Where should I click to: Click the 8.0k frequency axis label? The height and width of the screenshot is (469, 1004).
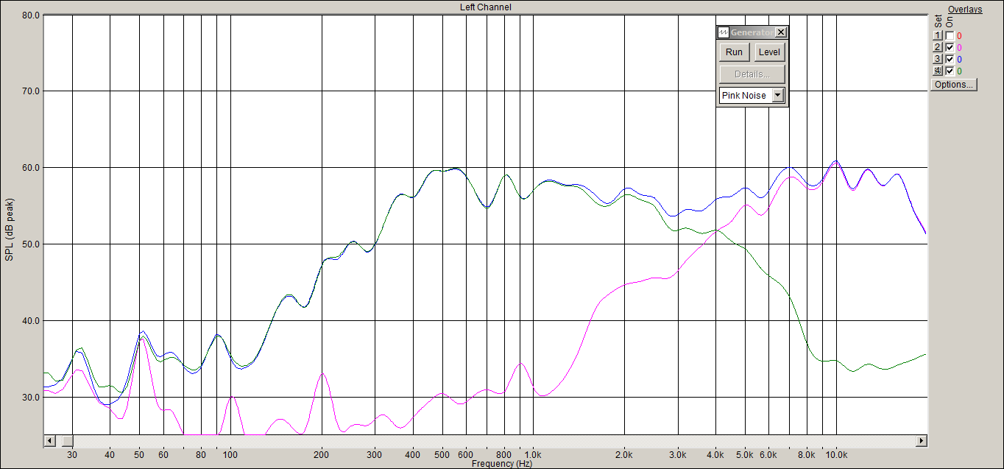click(x=807, y=455)
